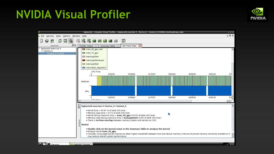
Task: Click the yellow memcpyHtoD block in Methods row
Action: click(x=99, y=81)
